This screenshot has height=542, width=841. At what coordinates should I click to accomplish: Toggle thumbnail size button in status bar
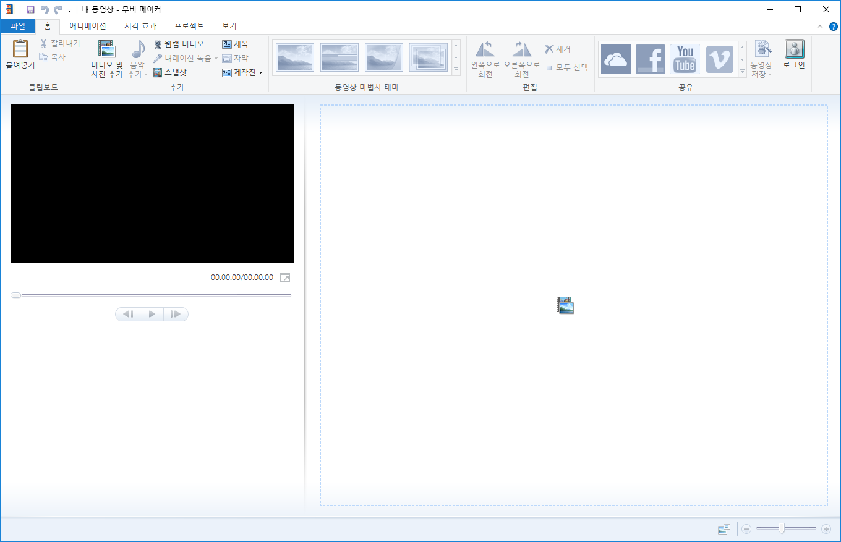724,529
